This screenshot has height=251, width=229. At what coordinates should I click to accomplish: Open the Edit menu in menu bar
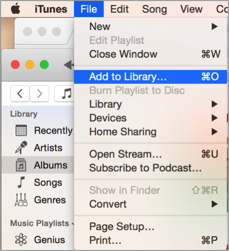tap(119, 9)
